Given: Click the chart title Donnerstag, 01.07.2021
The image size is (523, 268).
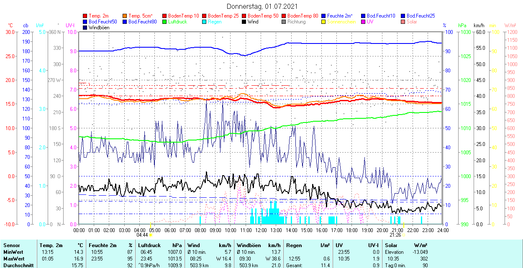Looking at the screenshot, I should click(x=262, y=6).
